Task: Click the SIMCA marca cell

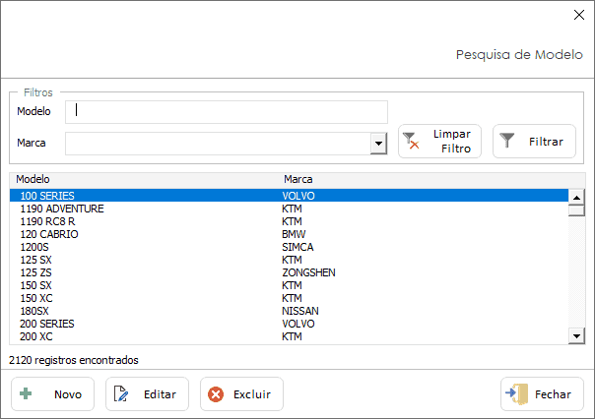Action: [x=297, y=247]
